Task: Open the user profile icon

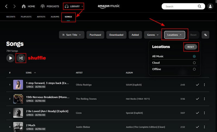Action: point(210,6)
